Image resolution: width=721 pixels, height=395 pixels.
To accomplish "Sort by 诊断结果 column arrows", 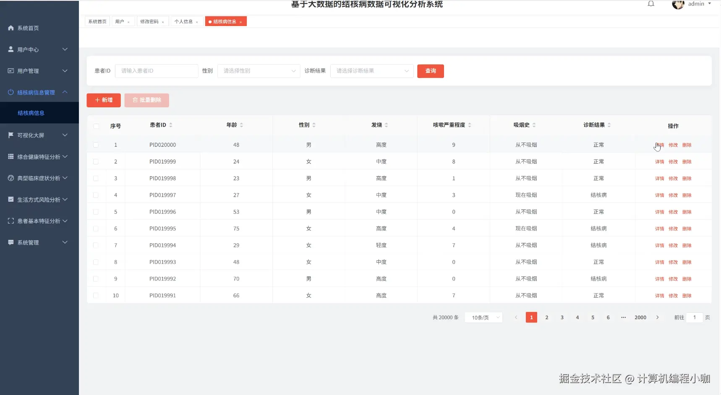I will (x=609, y=125).
